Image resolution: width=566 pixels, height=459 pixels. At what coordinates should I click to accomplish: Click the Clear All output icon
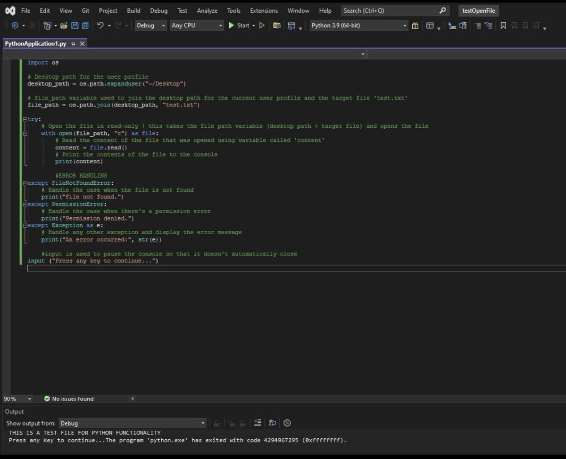257,423
